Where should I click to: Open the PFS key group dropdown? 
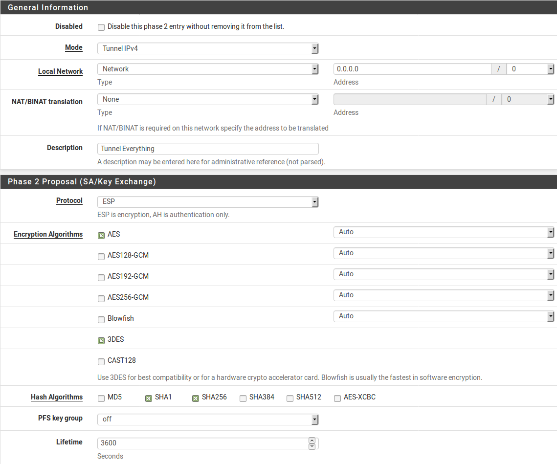208,419
